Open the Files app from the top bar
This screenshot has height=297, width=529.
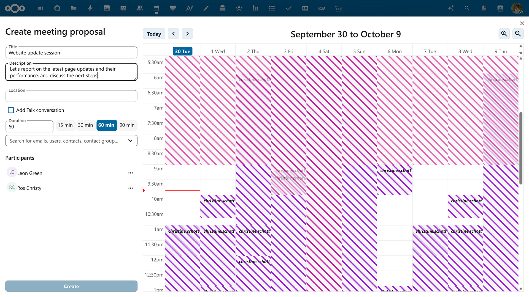74,8
